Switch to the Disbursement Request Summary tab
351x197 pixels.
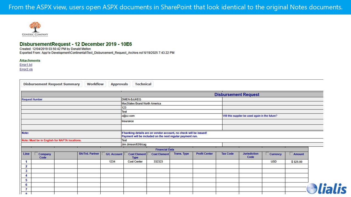pyautogui.click(x=52, y=84)
